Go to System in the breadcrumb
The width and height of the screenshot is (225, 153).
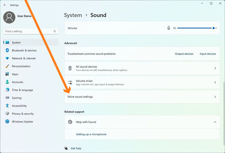[73, 15]
